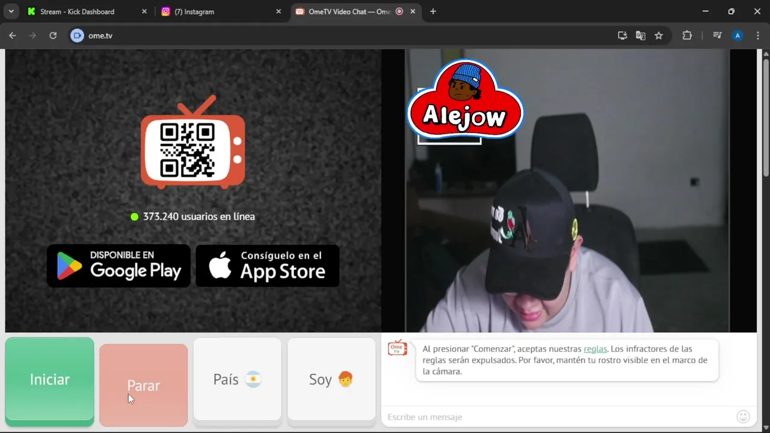Open the App Store download badge
The image size is (770, 433).
[x=268, y=265]
